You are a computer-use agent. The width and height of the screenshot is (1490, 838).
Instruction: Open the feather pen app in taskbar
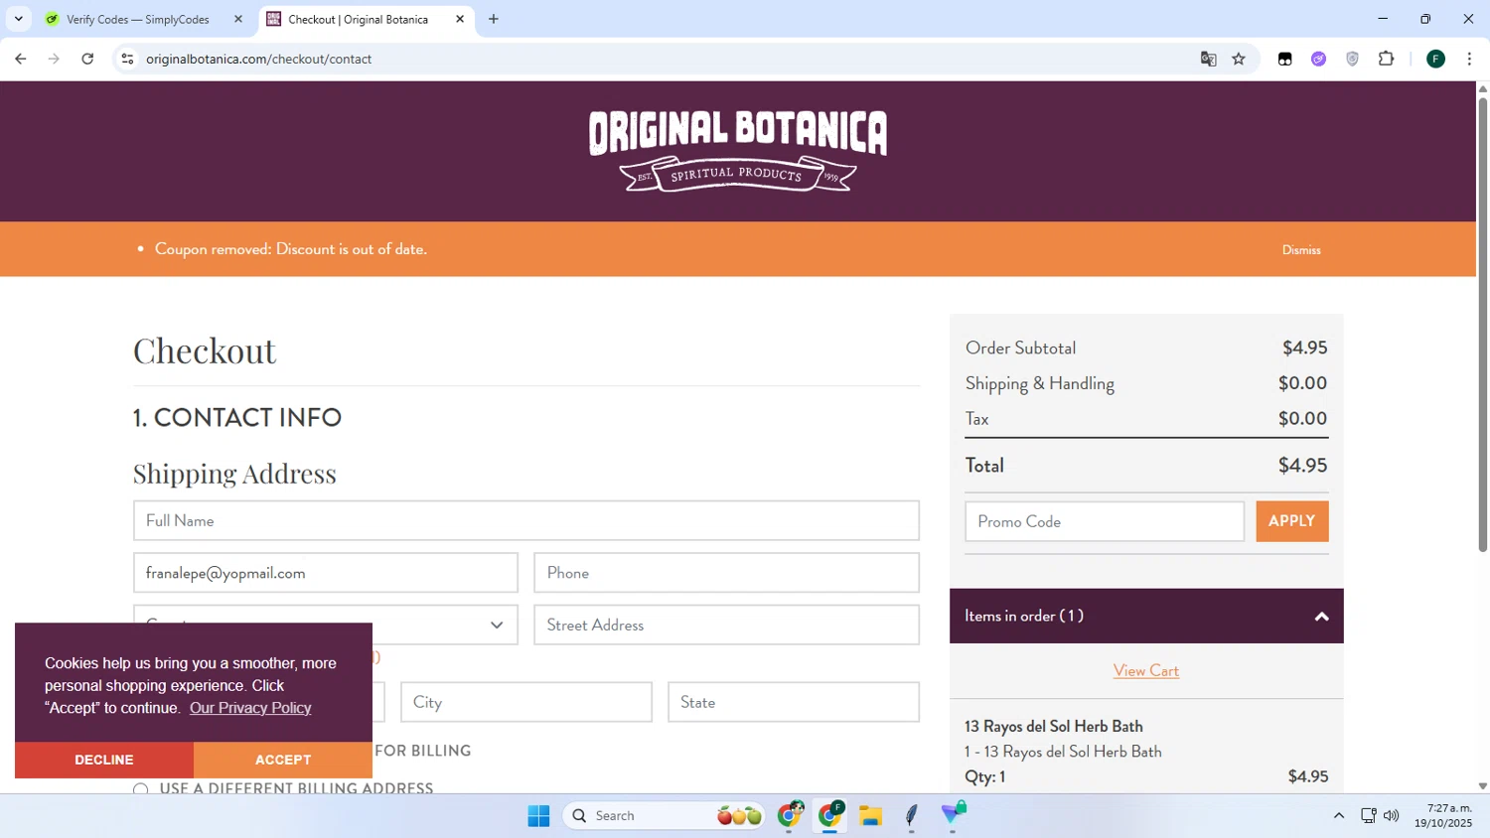(911, 816)
